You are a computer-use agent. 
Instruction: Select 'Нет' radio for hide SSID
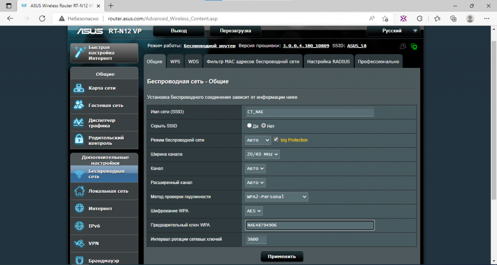click(264, 125)
